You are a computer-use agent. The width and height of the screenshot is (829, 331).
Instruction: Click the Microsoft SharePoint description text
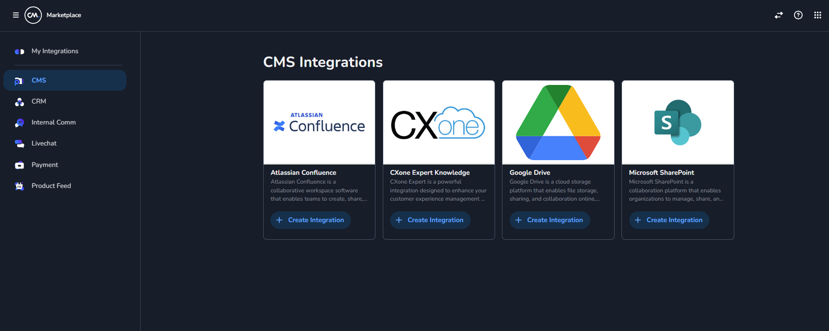pos(676,190)
